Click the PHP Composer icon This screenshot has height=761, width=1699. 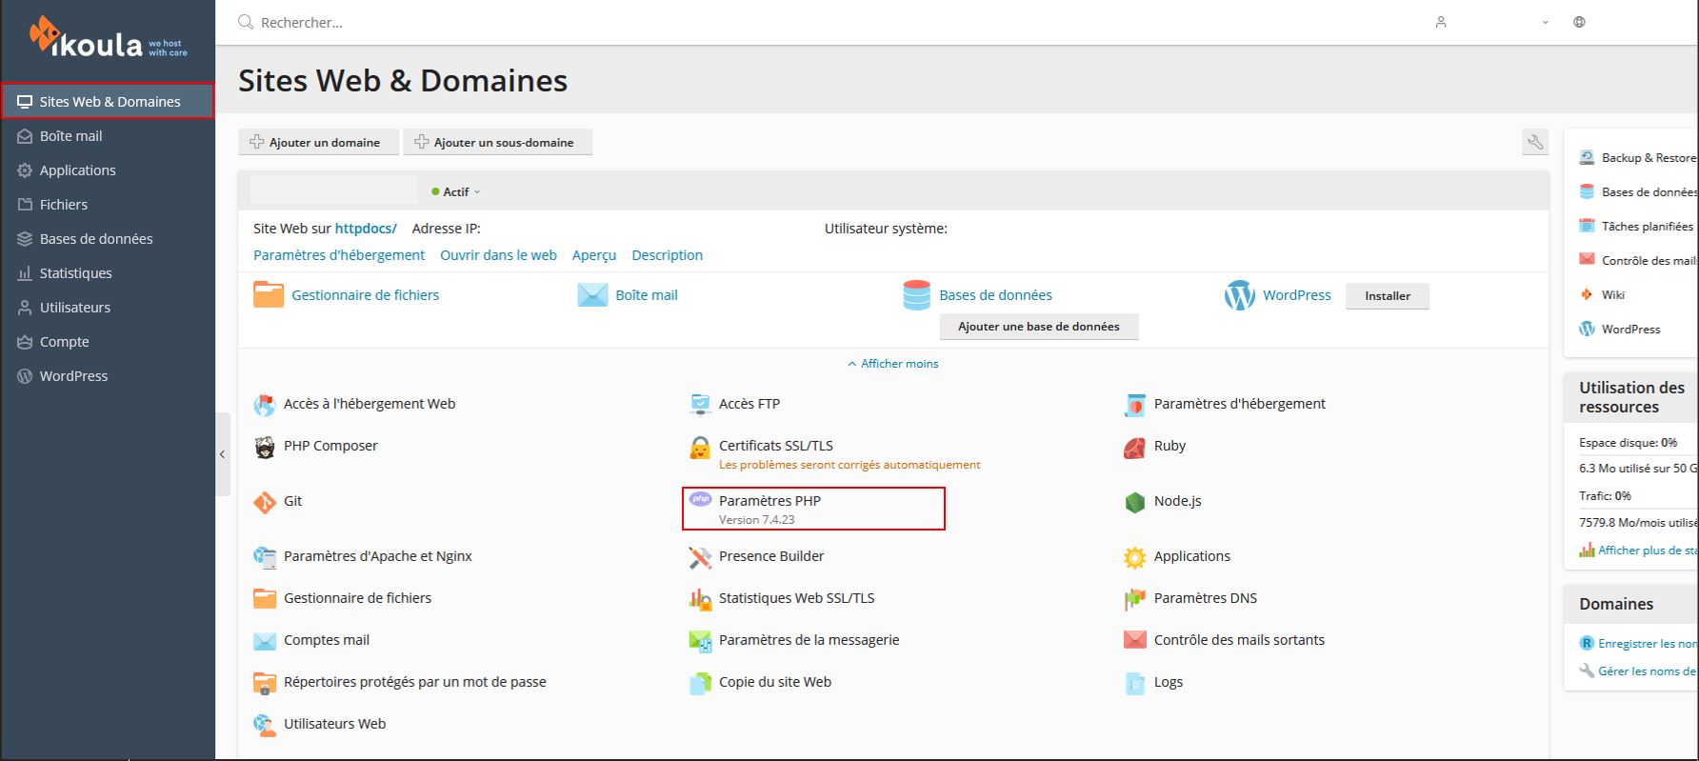265,447
